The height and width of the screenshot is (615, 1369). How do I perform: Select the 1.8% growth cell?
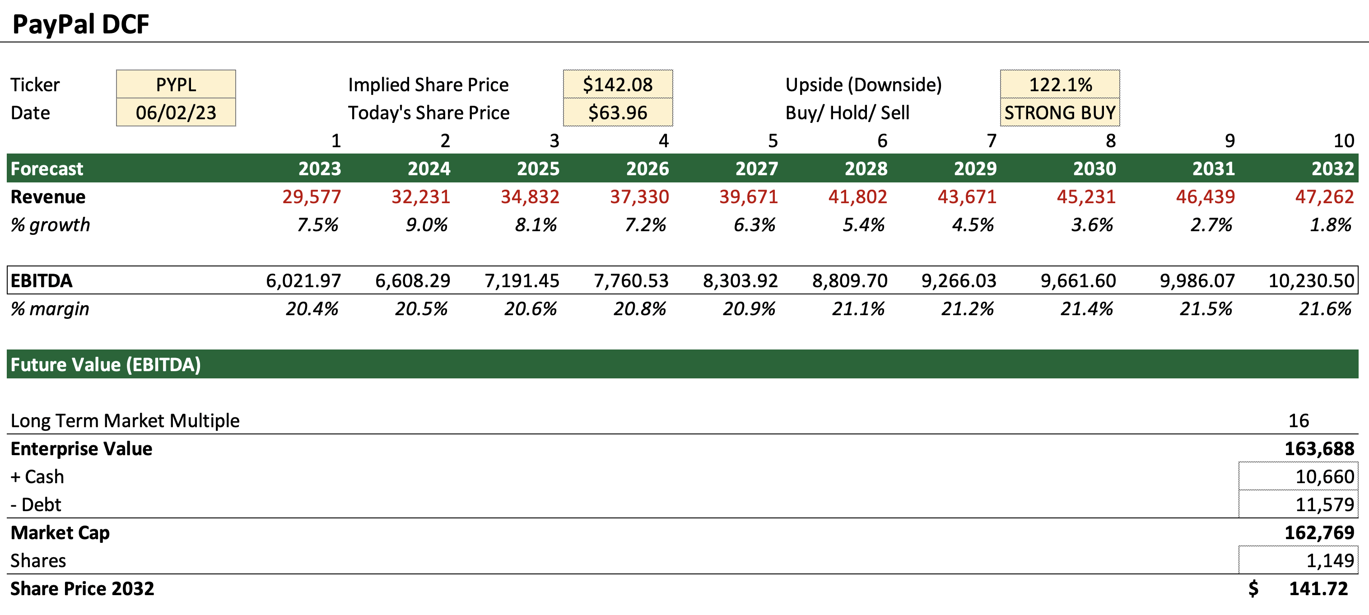pos(1330,225)
